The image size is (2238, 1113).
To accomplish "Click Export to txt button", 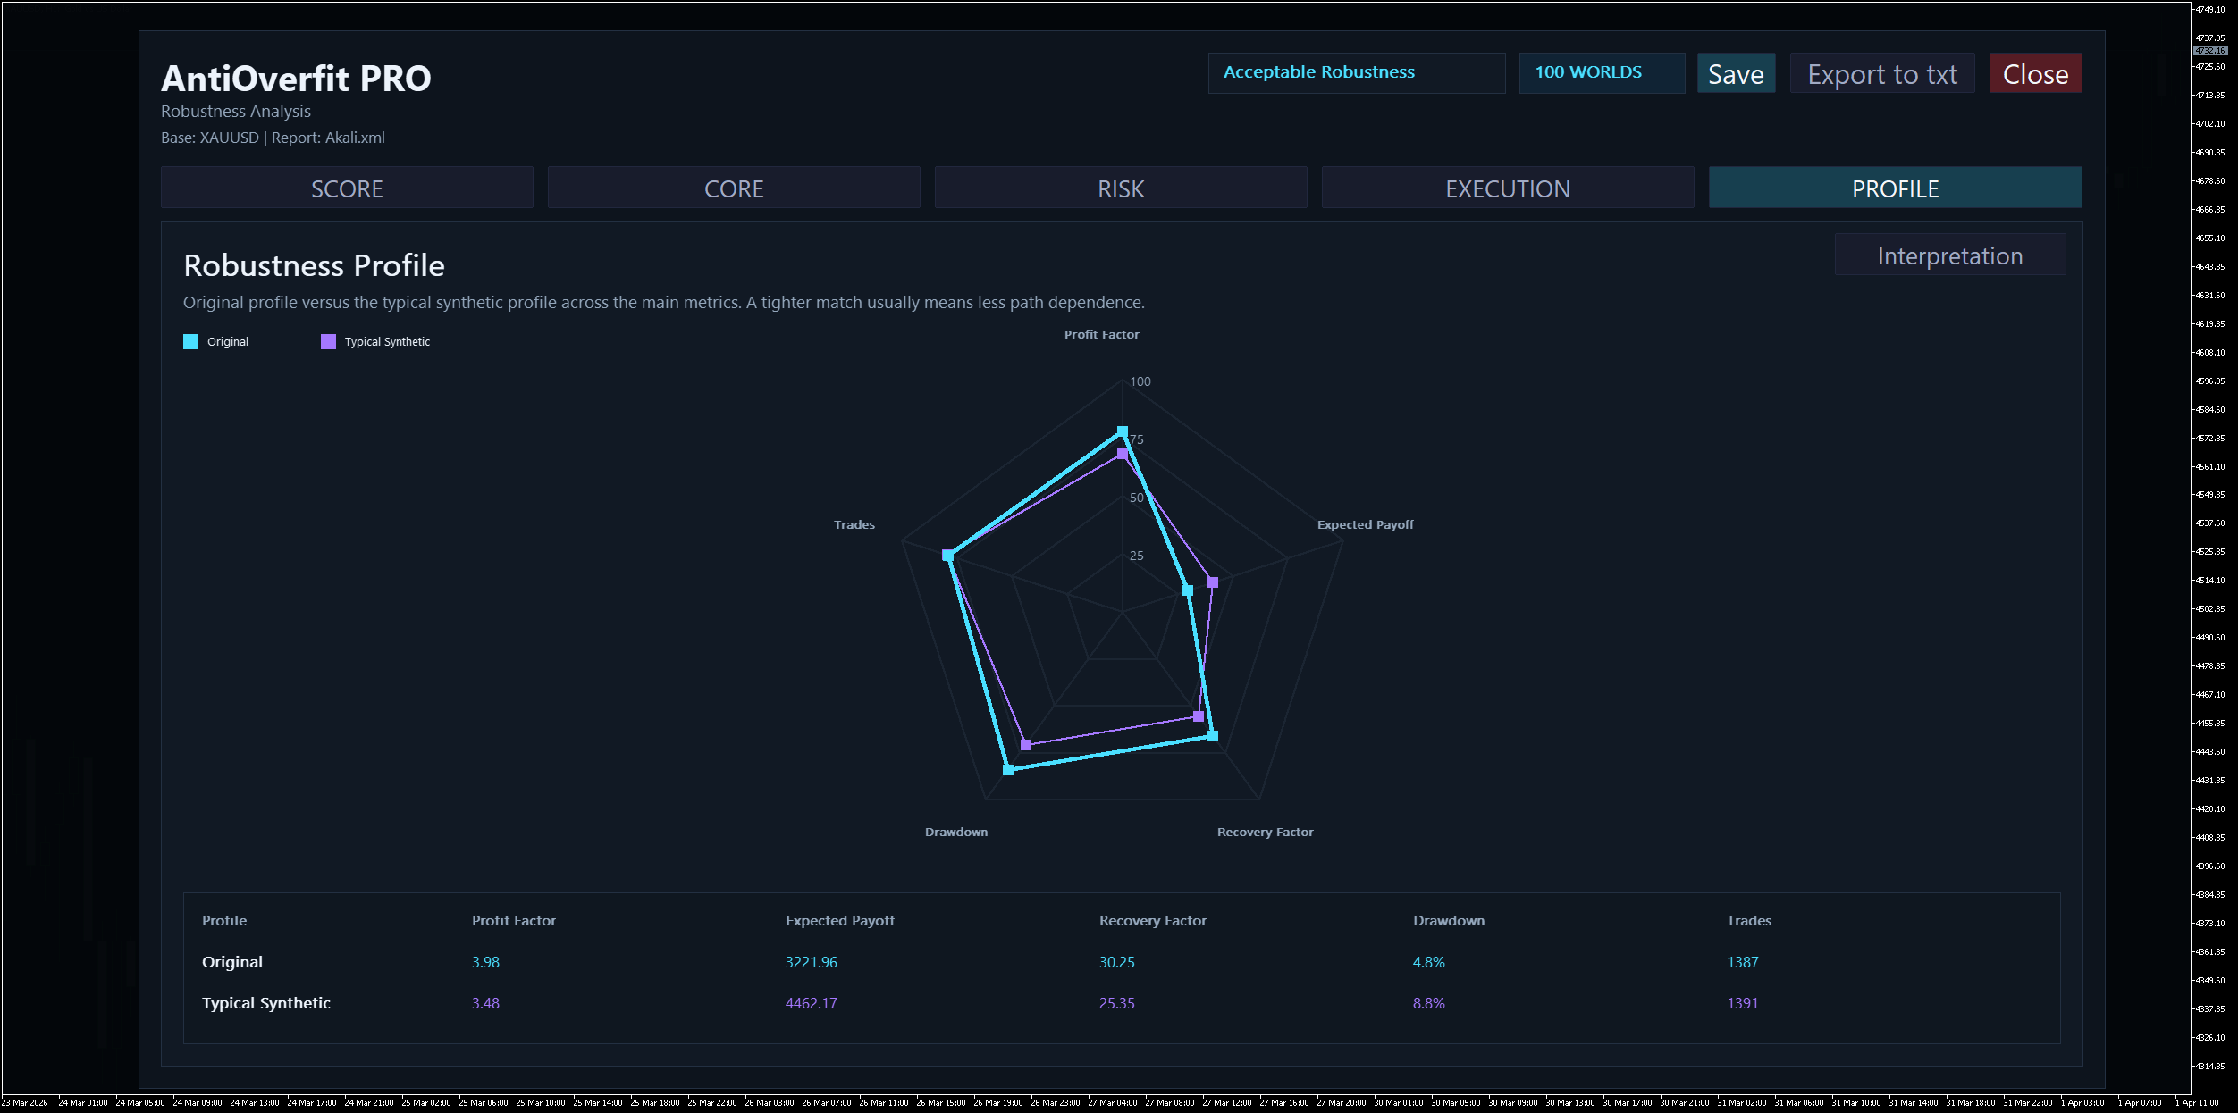I will coord(1882,74).
